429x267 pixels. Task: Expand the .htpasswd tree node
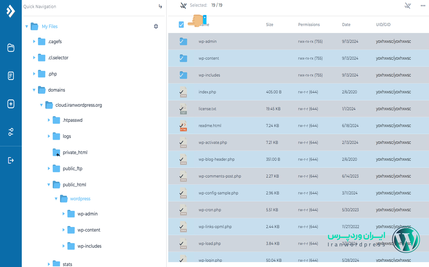[49, 120]
